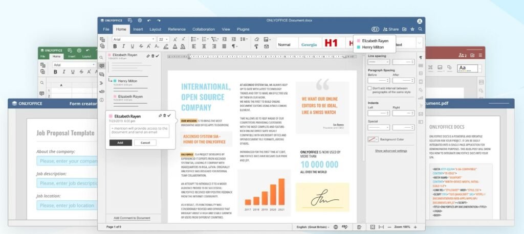Open the feedback megaphone icon in sidebar
This screenshot has width=524, height=234.
point(102,91)
